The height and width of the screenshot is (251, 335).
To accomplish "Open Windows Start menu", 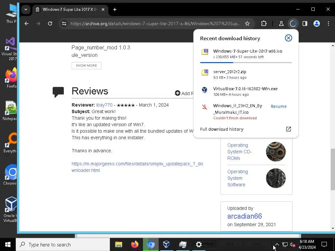I will [8, 244].
